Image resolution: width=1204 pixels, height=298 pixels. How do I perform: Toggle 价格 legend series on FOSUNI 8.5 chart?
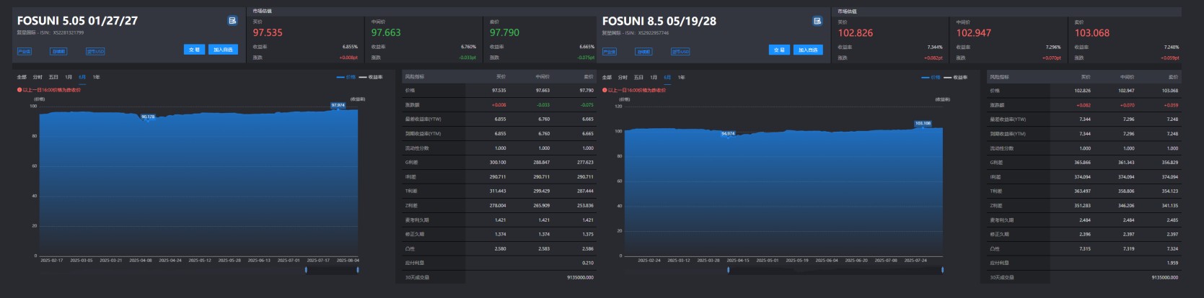point(931,77)
